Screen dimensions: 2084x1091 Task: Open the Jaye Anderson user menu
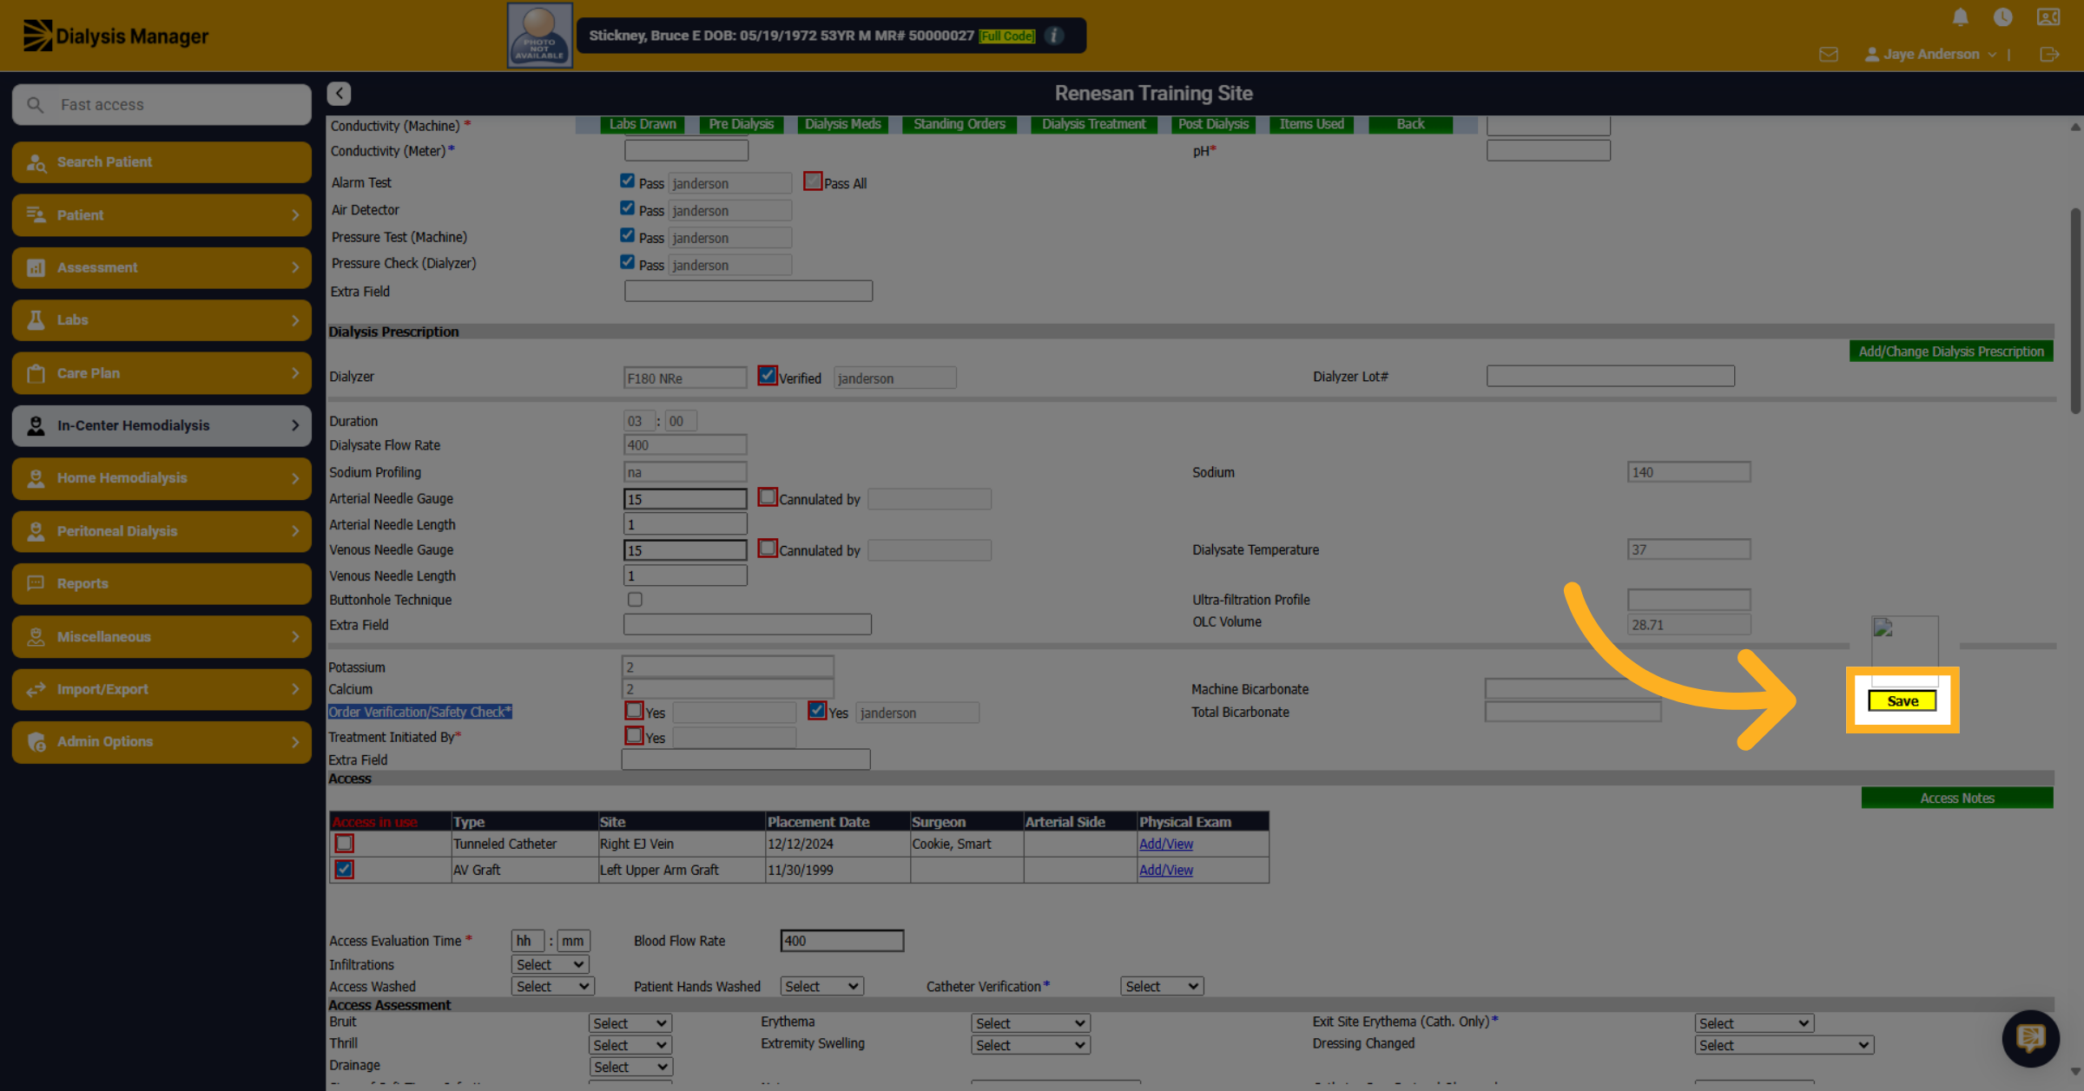(1930, 54)
